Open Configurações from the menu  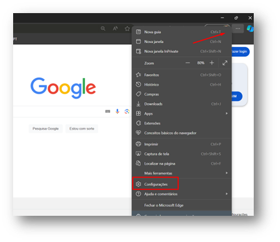[x=182, y=184]
